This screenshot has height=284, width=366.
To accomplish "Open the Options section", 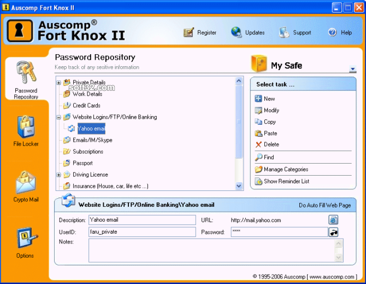I will coord(26,242).
